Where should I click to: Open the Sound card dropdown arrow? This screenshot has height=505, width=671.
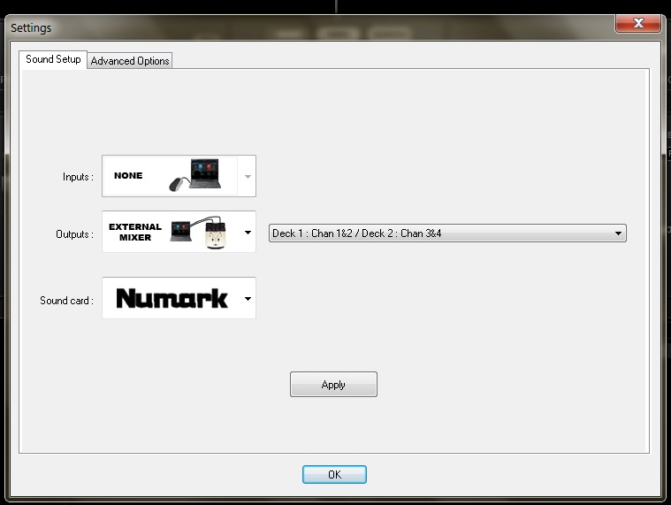point(248,299)
